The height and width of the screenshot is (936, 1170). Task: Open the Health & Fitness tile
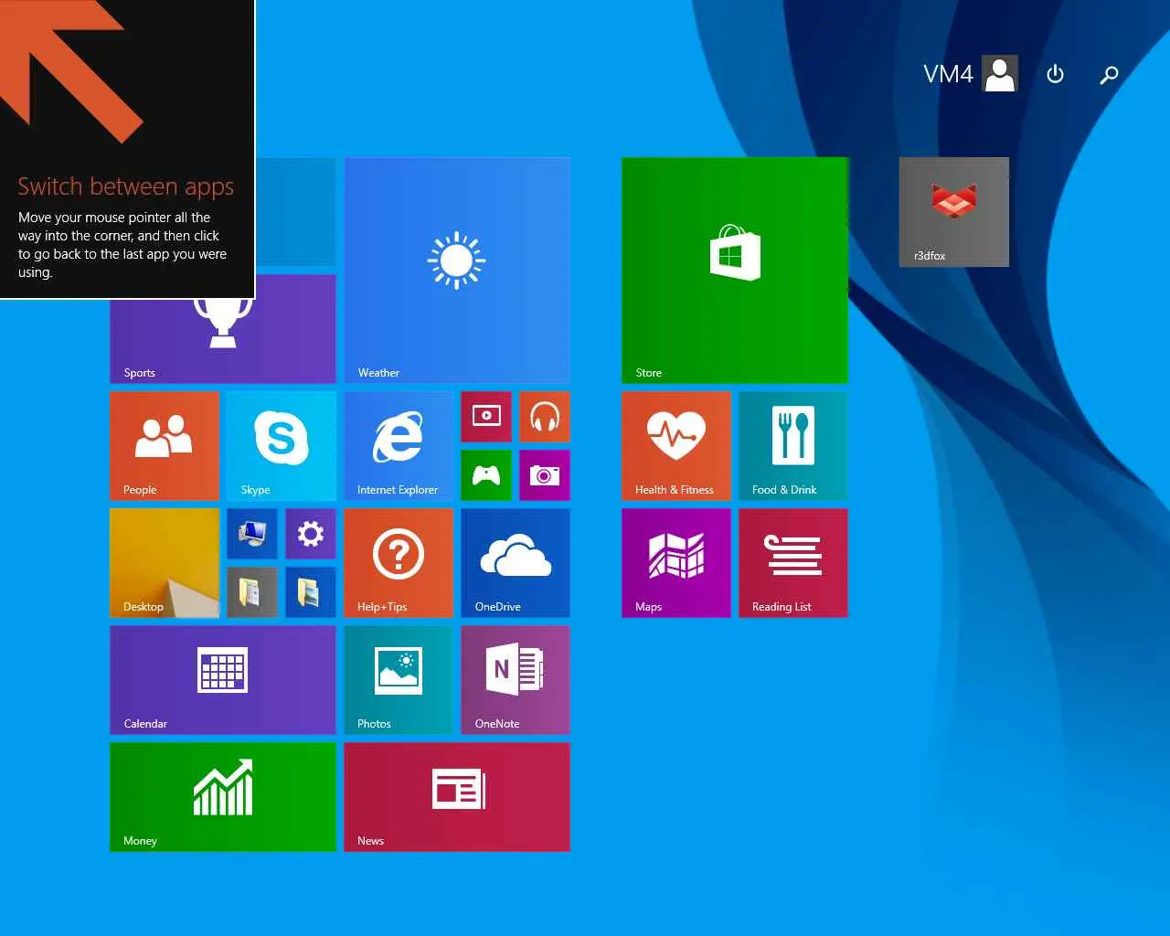676,446
